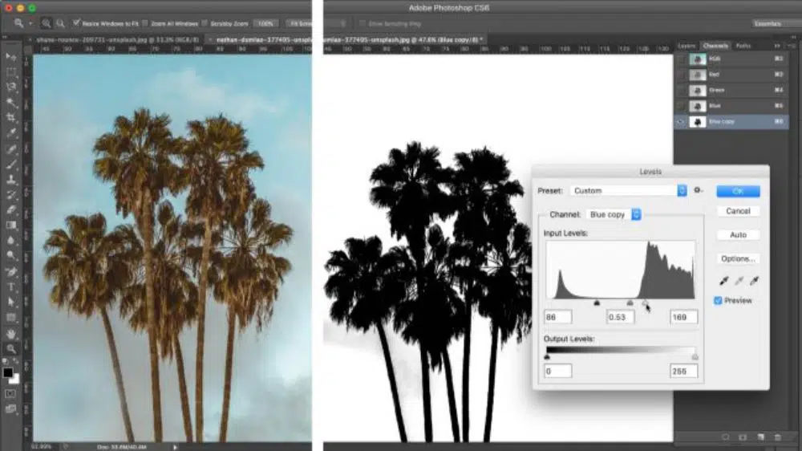Open the Preset dropdown in Levels

point(682,191)
